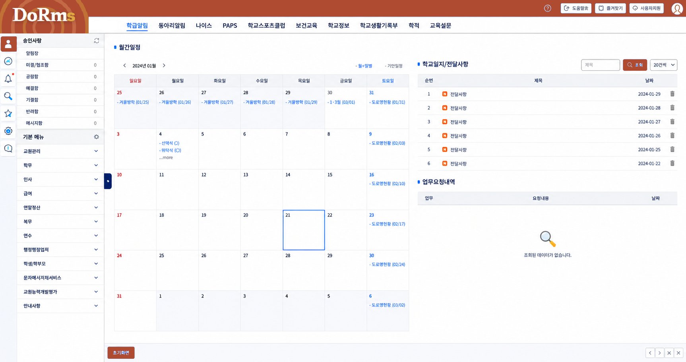Open the 20건씩 page size dropdown

click(664, 65)
